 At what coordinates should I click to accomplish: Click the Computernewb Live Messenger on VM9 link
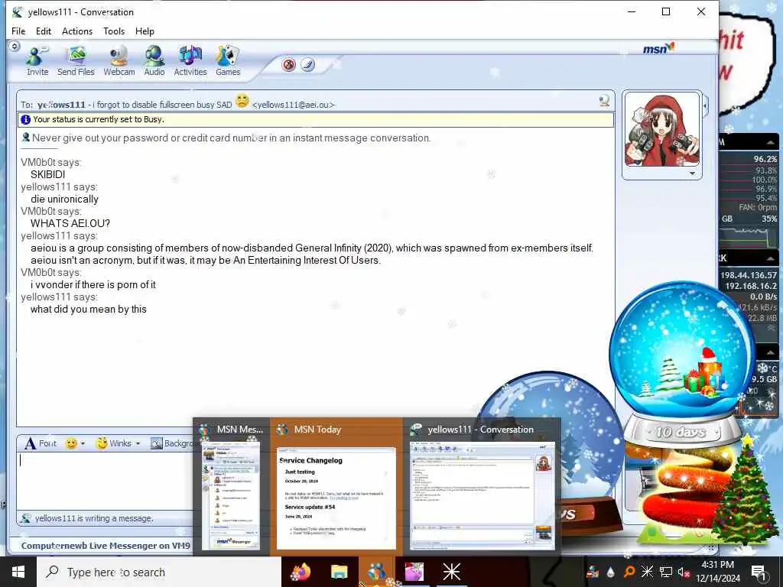pos(106,546)
